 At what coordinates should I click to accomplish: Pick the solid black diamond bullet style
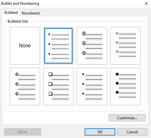[92, 87]
